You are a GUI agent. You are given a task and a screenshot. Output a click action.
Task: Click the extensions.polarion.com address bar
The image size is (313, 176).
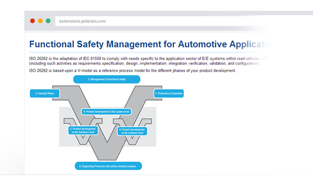pyautogui.click(x=184, y=21)
